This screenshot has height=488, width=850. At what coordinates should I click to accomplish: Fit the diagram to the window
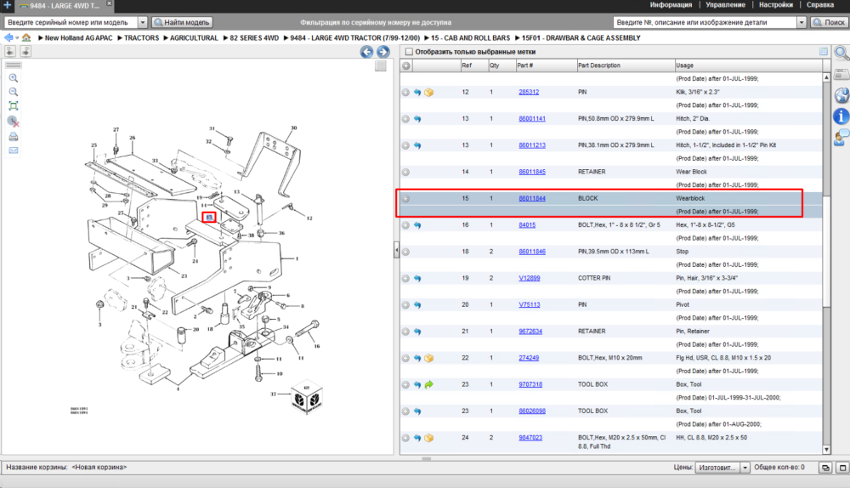14,105
